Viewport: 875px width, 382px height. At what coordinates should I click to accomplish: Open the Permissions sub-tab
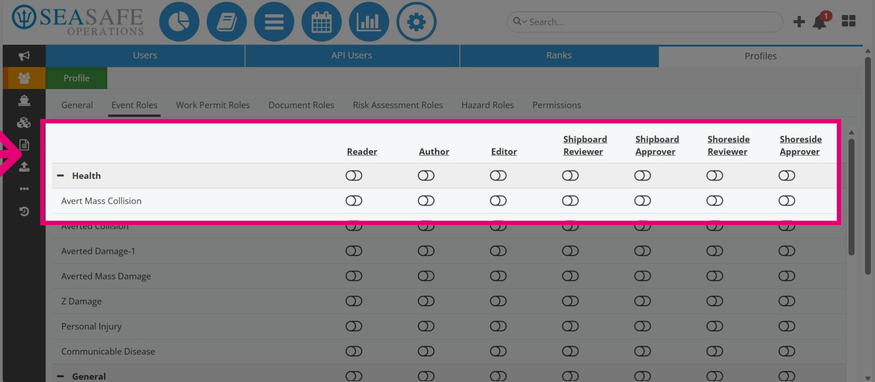pos(557,105)
